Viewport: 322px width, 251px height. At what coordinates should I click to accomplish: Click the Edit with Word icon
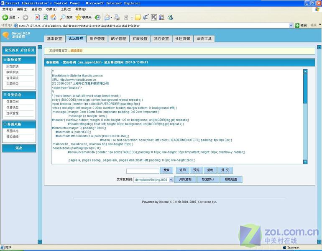point(126,18)
